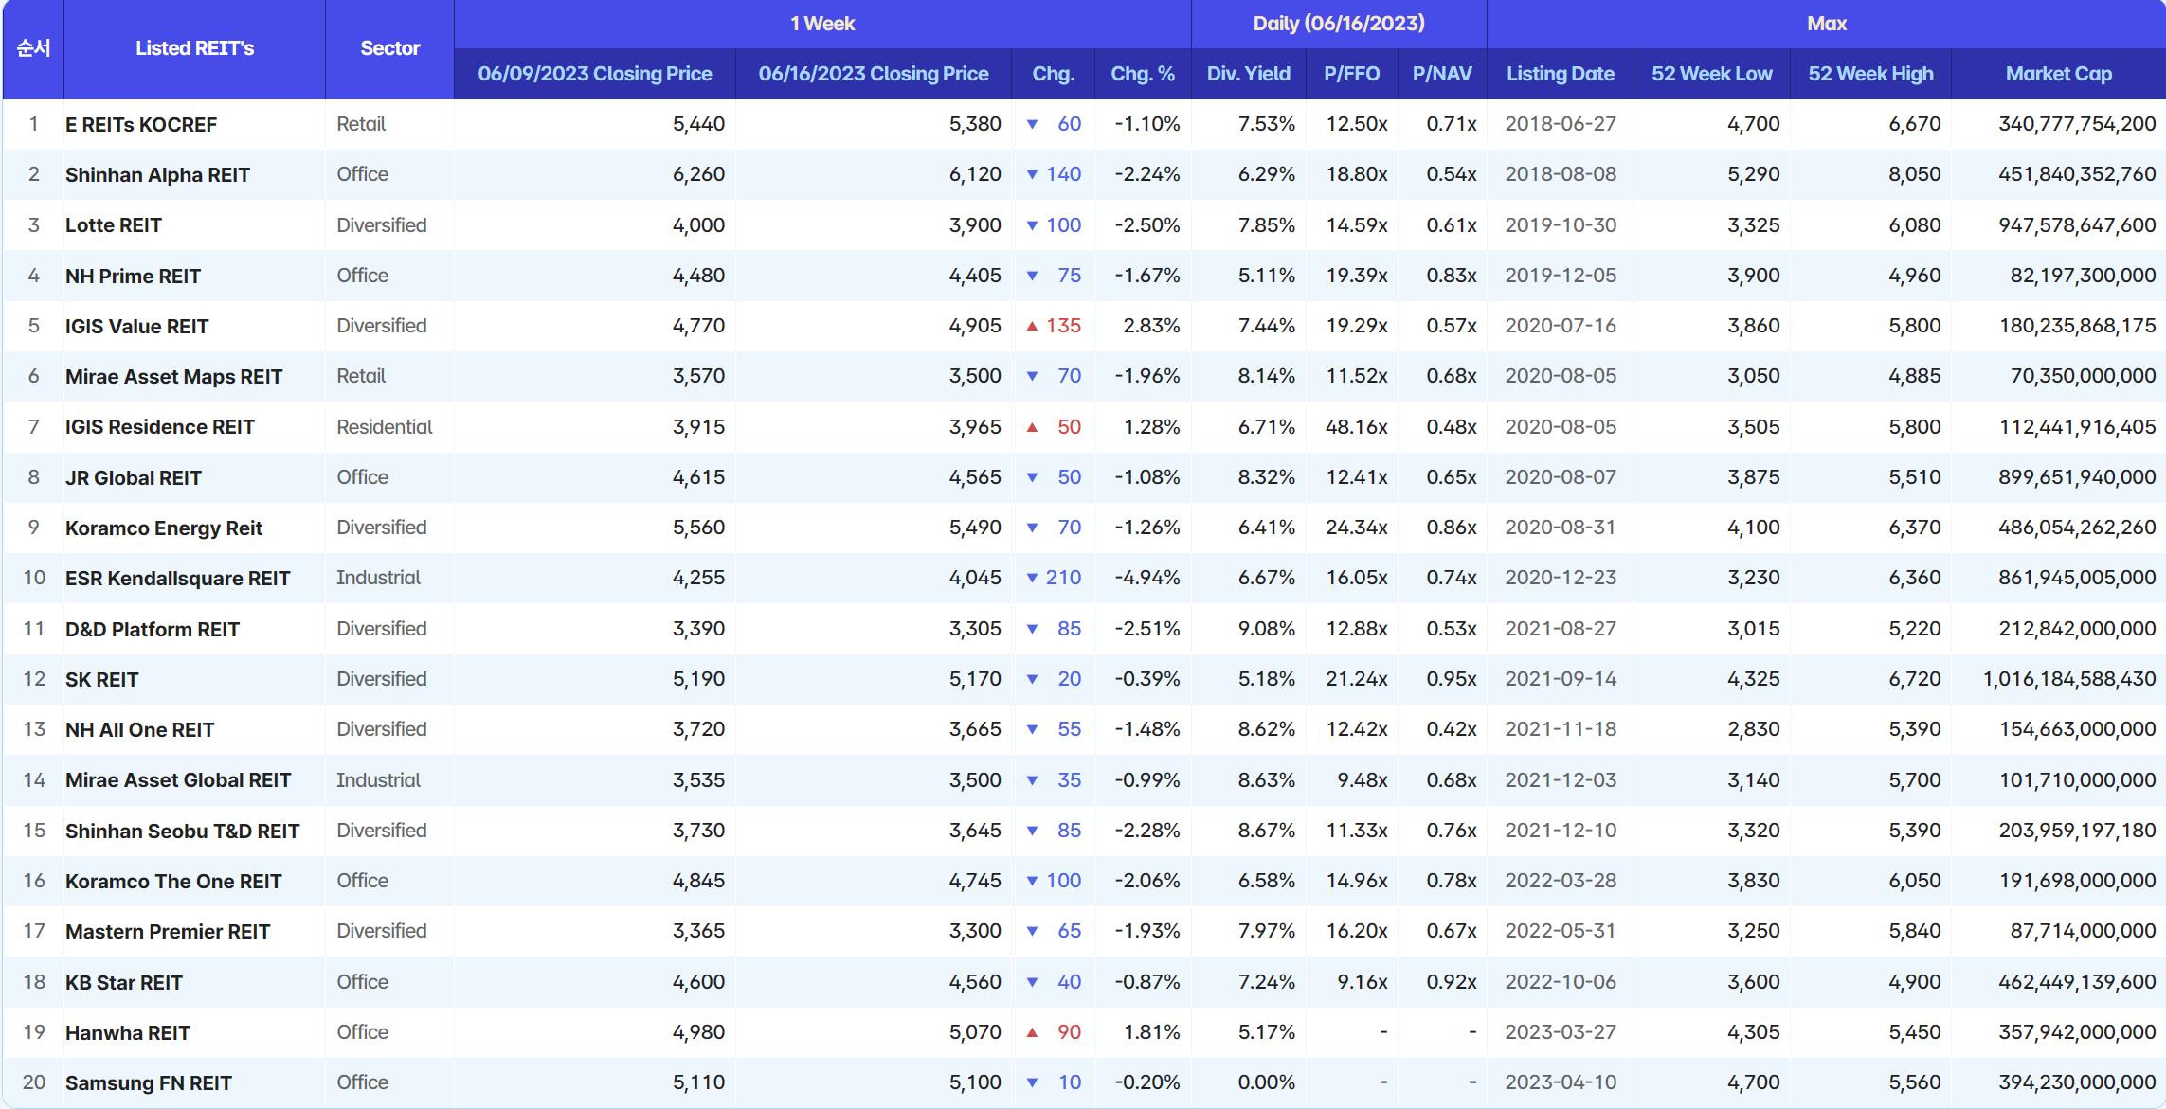Select the D&D Platform REIT name
This screenshot has width=2166, height=1109.
(x=153, y=630)
